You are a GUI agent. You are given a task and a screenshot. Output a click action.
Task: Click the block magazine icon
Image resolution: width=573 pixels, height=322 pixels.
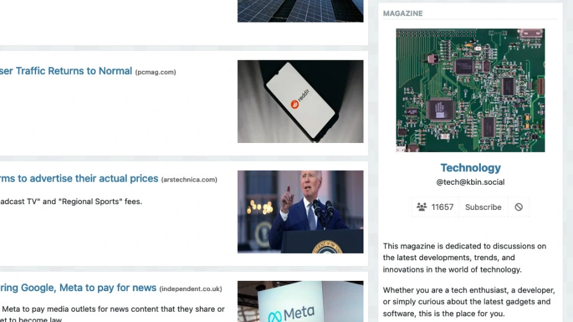click(x=519, y=207)
